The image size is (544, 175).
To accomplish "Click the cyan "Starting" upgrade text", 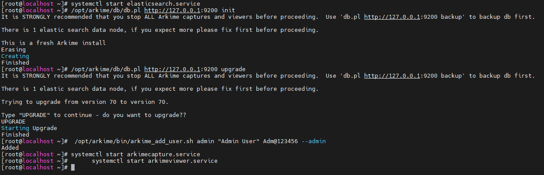I will coord(15,128).
